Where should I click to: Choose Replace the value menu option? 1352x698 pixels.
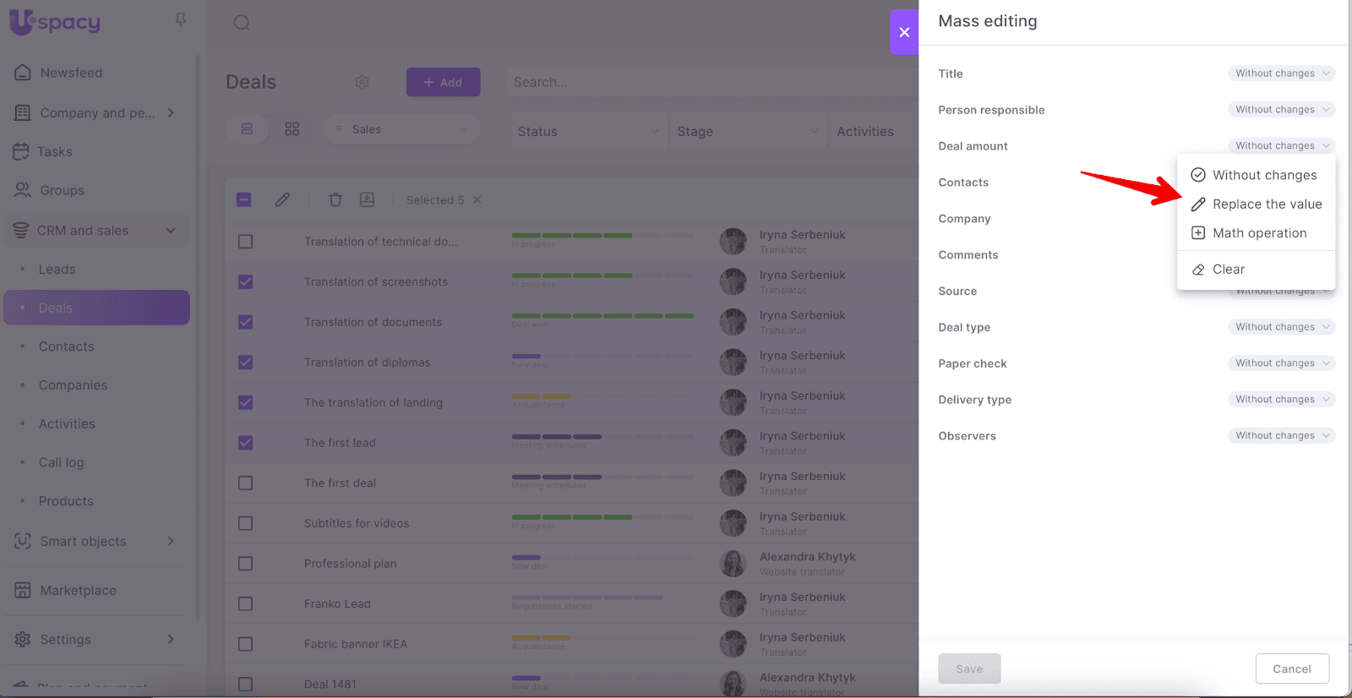pyautogui.click(x=1266, y=204)
